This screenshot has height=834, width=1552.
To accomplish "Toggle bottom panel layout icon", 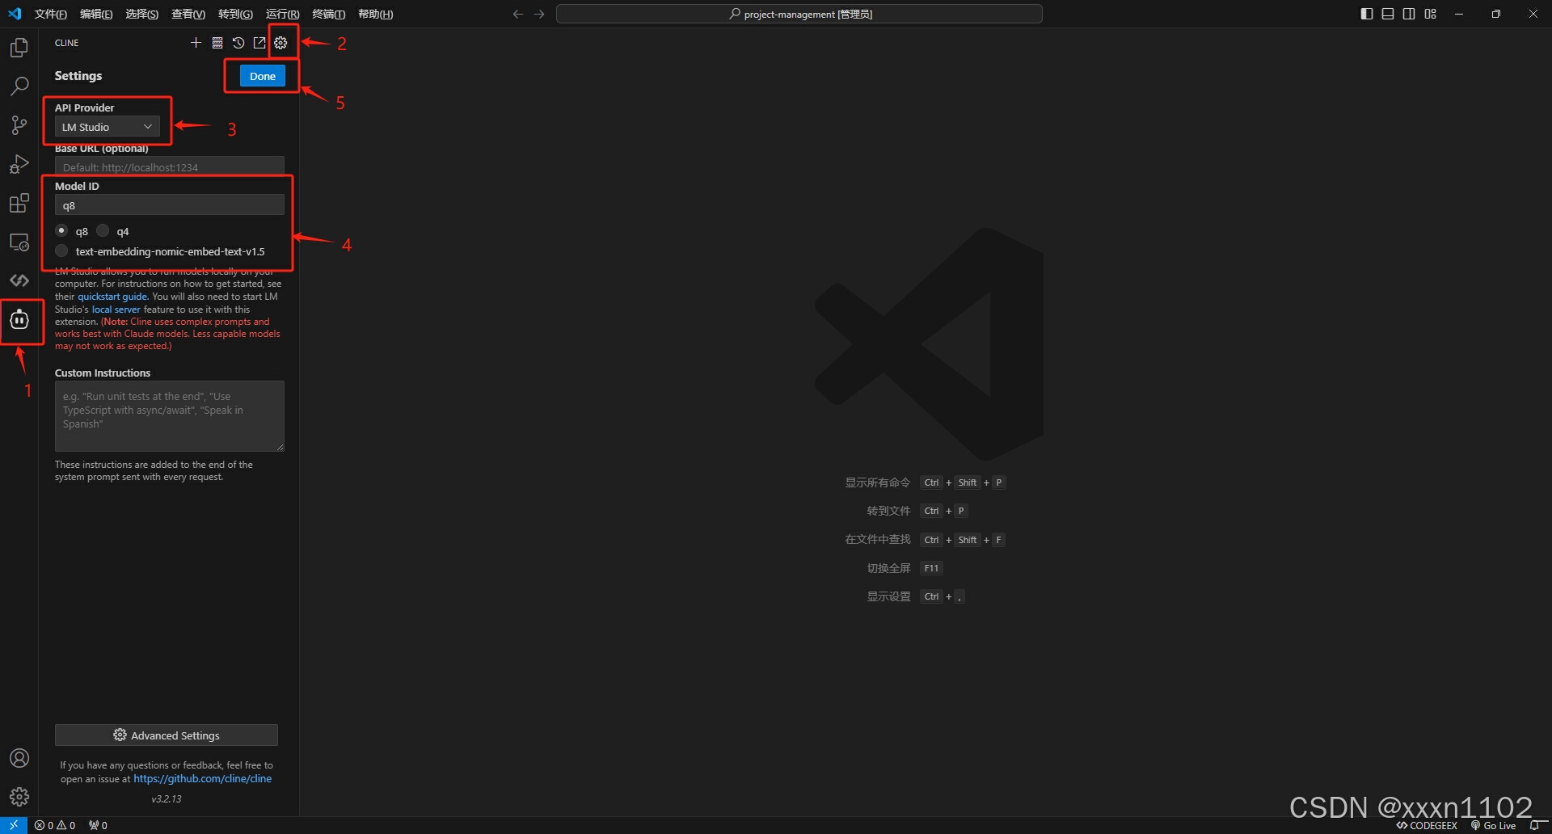I will coord(1388,14).
